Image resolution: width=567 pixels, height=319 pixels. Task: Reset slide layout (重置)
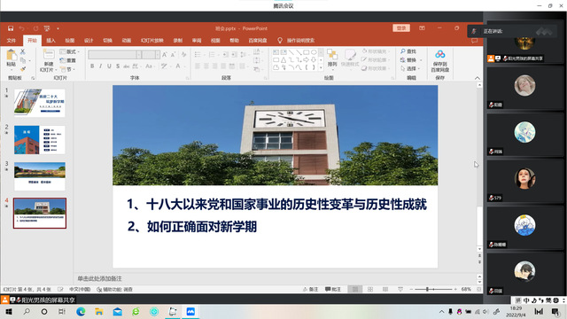tap(68, 60)
